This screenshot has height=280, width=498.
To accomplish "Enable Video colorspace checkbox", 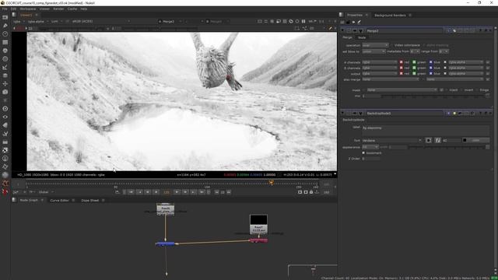I will (392, 45).
